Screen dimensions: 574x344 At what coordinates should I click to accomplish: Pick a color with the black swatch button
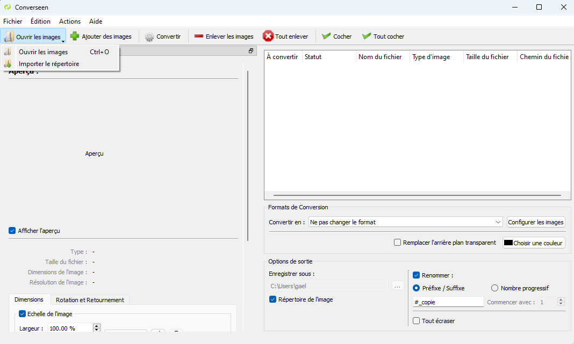pyautogui.click(x=534, y=243)
